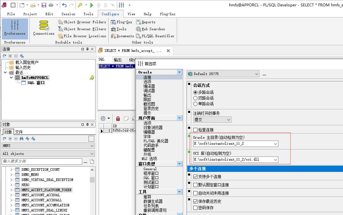Viewport: 343px width, 215px height.
Task: Open Connections configuration in ribbon
Action: point(44,28)
